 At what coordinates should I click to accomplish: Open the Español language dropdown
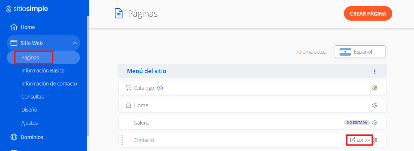pos(360,52)
